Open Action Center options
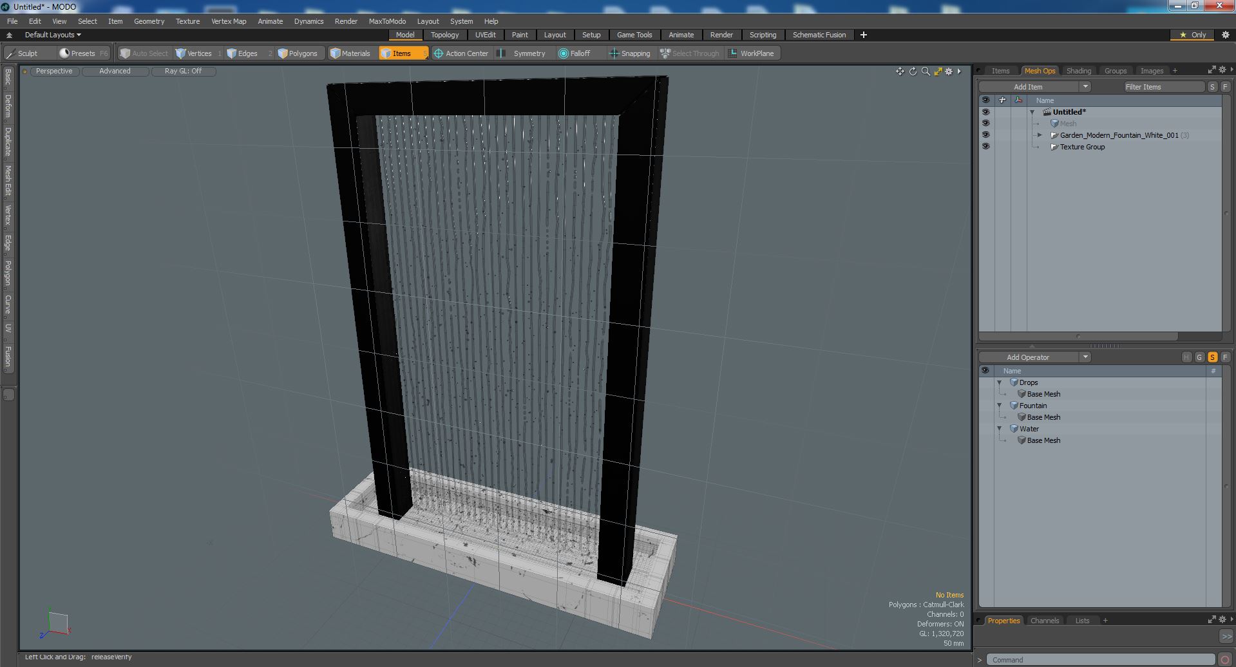 coord(461,53)
